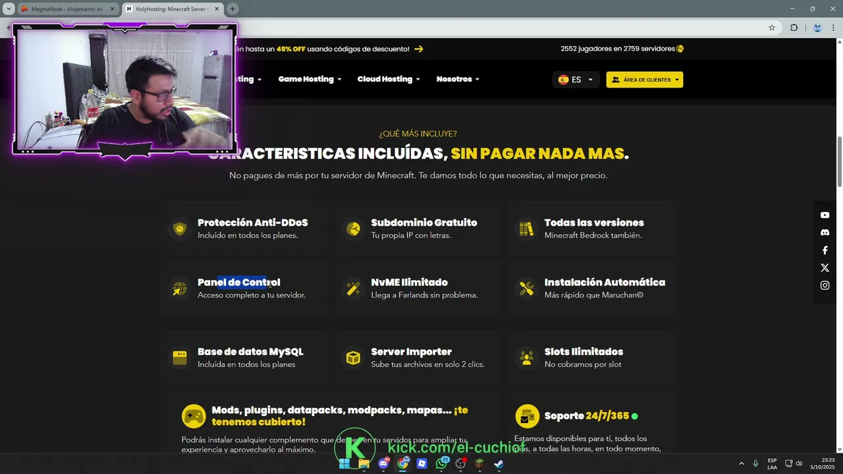
Task: Expand the Cloud Hosting menu
Action: [x=389, y=79]
